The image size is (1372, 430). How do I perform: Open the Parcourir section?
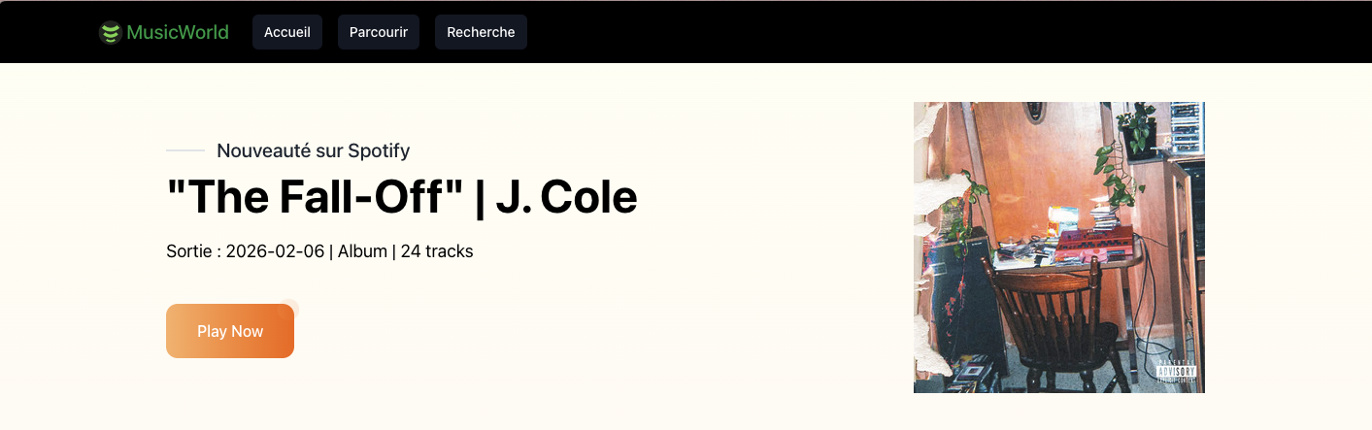click(x=379, y=32)
